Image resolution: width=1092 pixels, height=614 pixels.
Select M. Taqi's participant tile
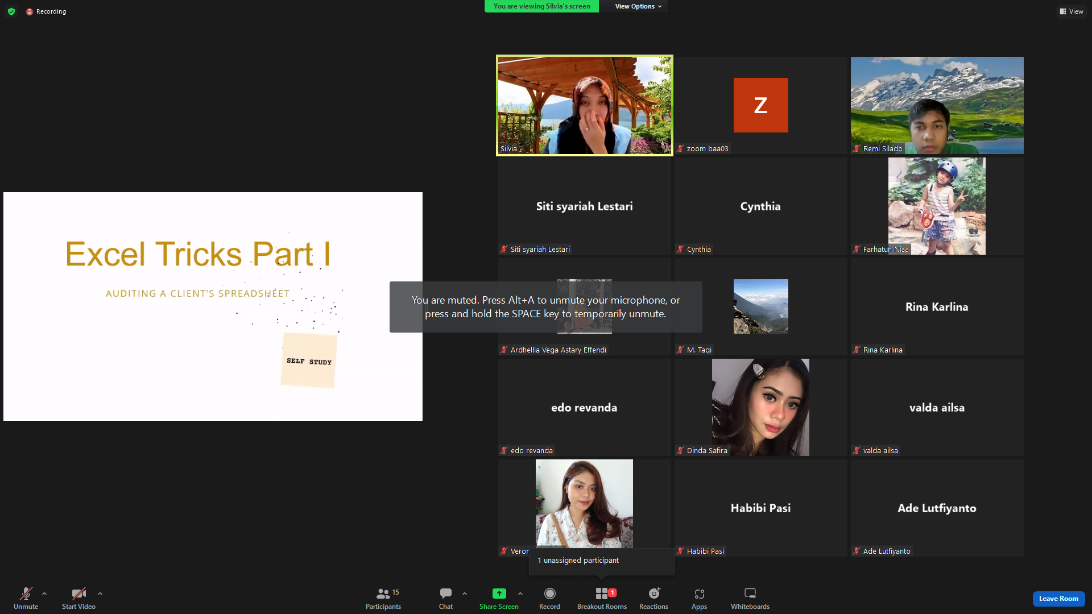(x=761, y=306)
